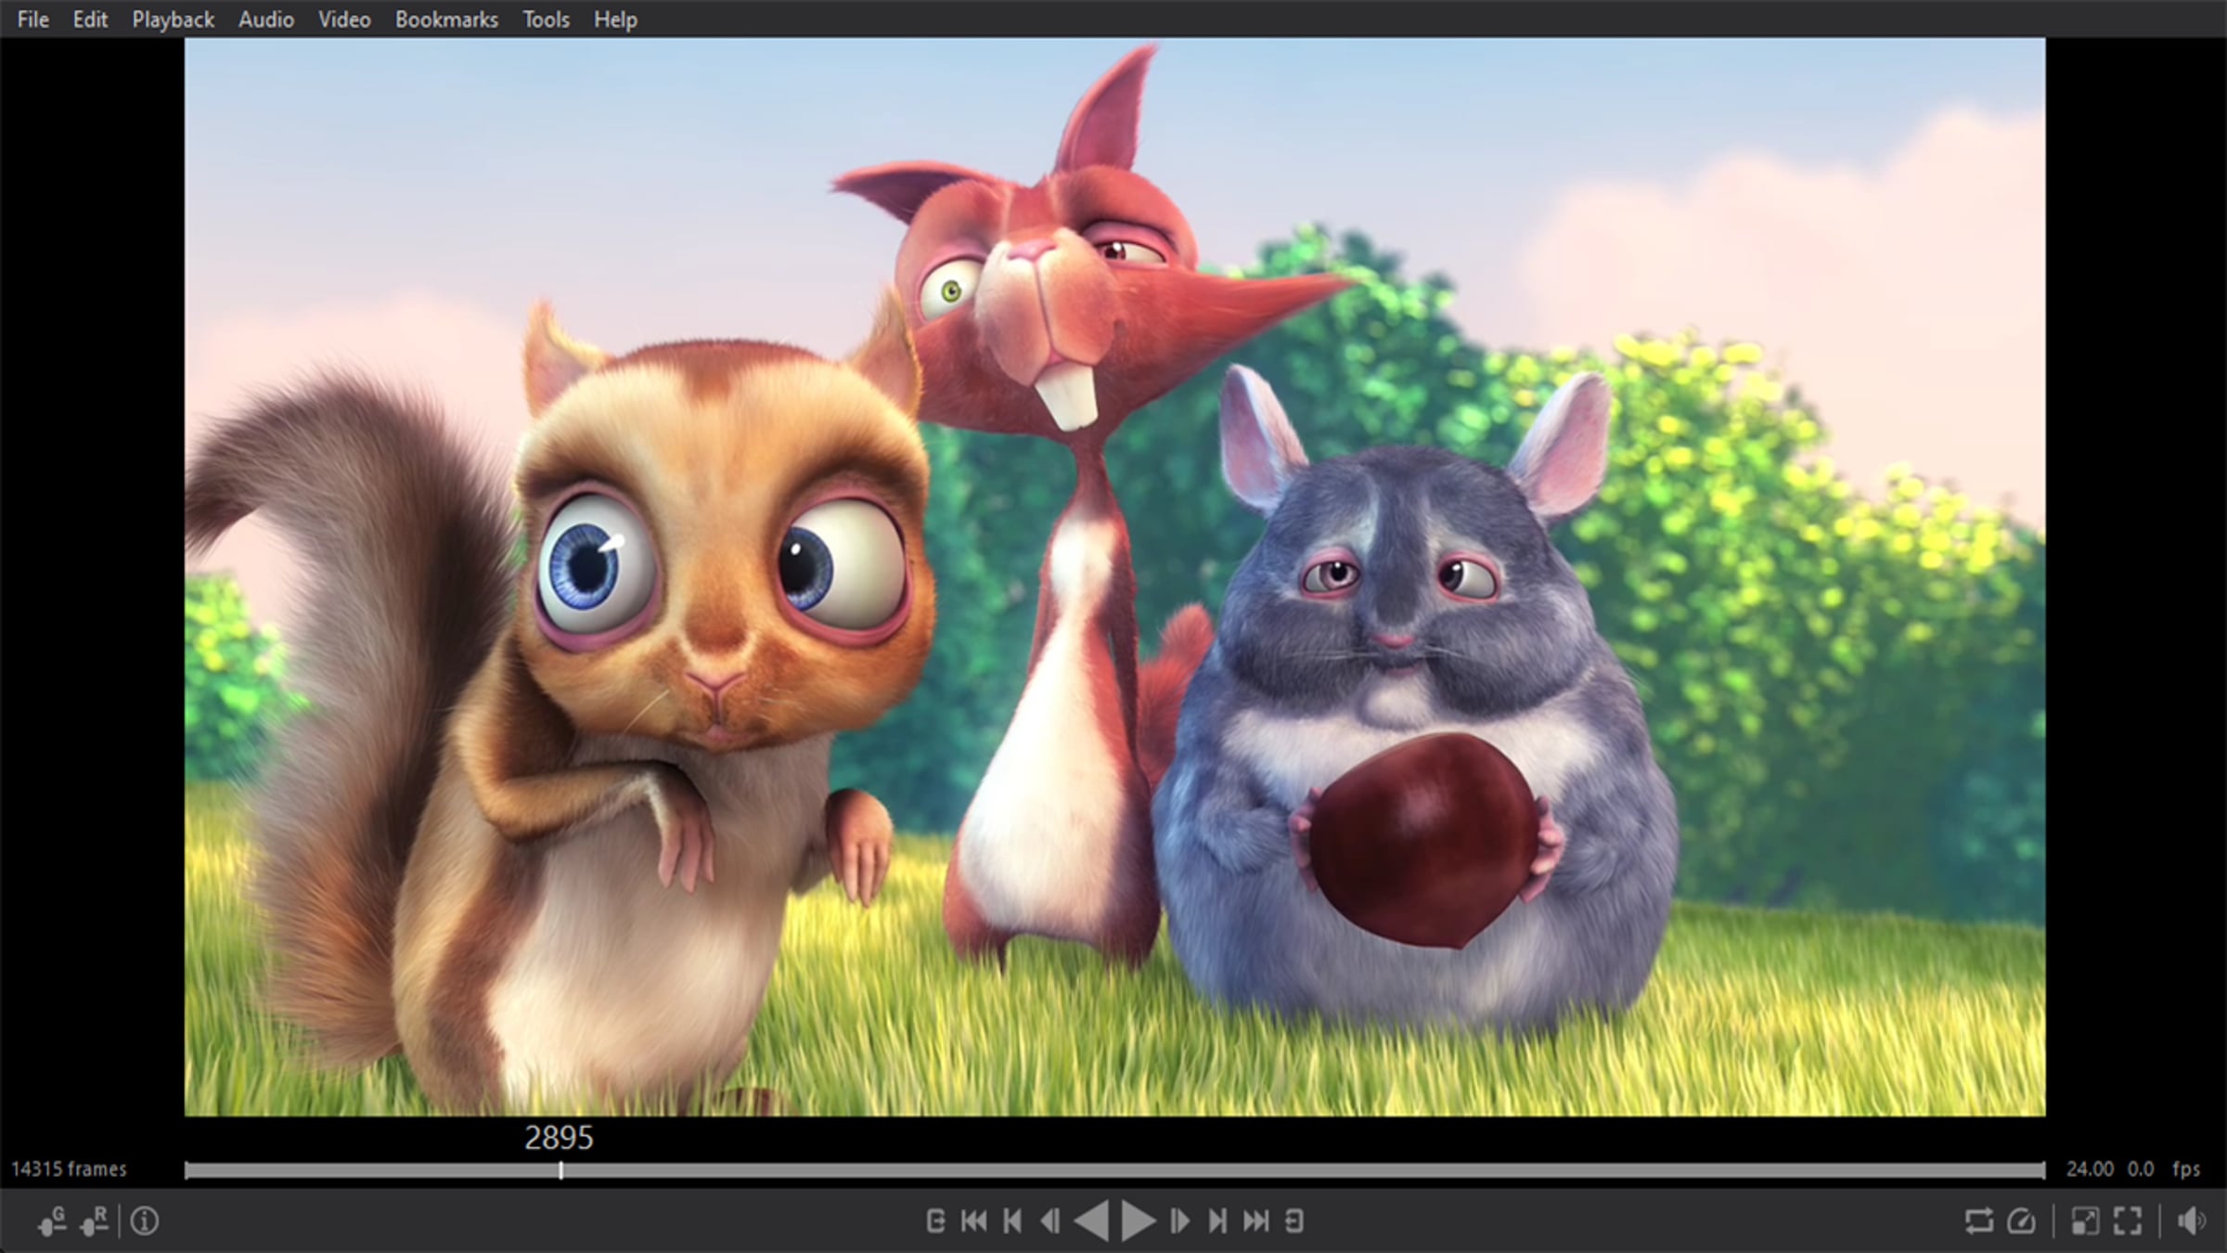The height and width of the screenshot is (1253, 2227).
Task: Open the Playback menu
Action: 173,19
